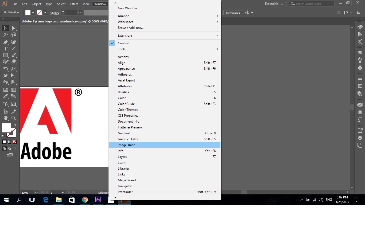Screen dimensions: 365x235
Task: Open the stroke weight dropdown
Action: (79, 13)
